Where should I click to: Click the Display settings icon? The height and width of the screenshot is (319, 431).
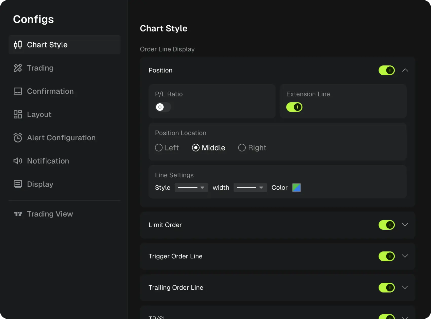(x=18, y=184)
